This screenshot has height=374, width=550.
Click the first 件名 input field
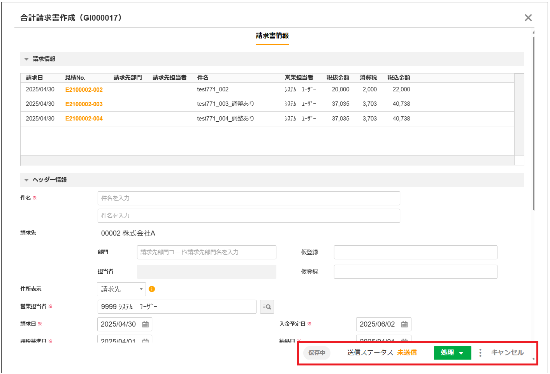pos(249,198)
